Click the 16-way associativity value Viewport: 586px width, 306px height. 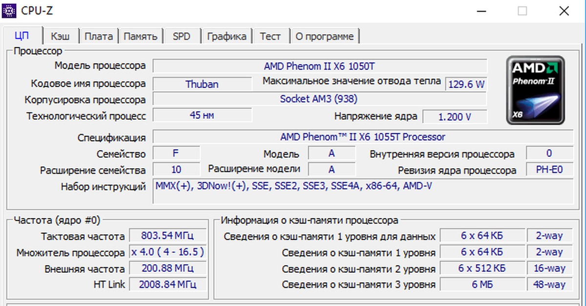549,268
